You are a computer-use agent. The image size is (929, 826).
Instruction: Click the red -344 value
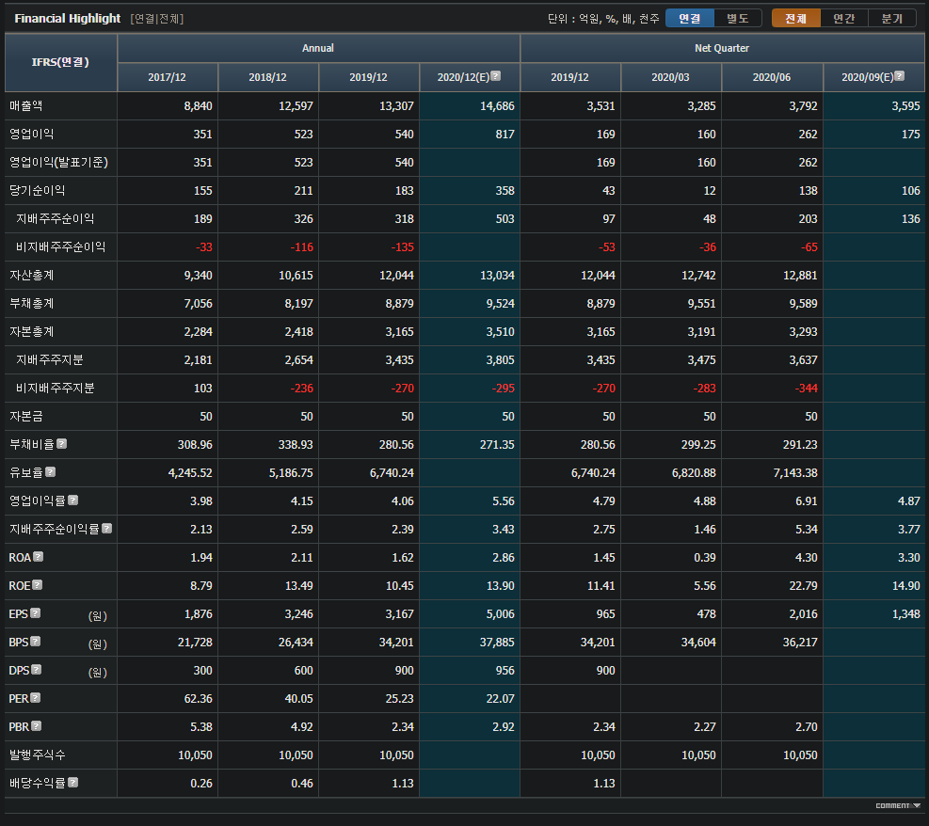[x=807, y=389]
